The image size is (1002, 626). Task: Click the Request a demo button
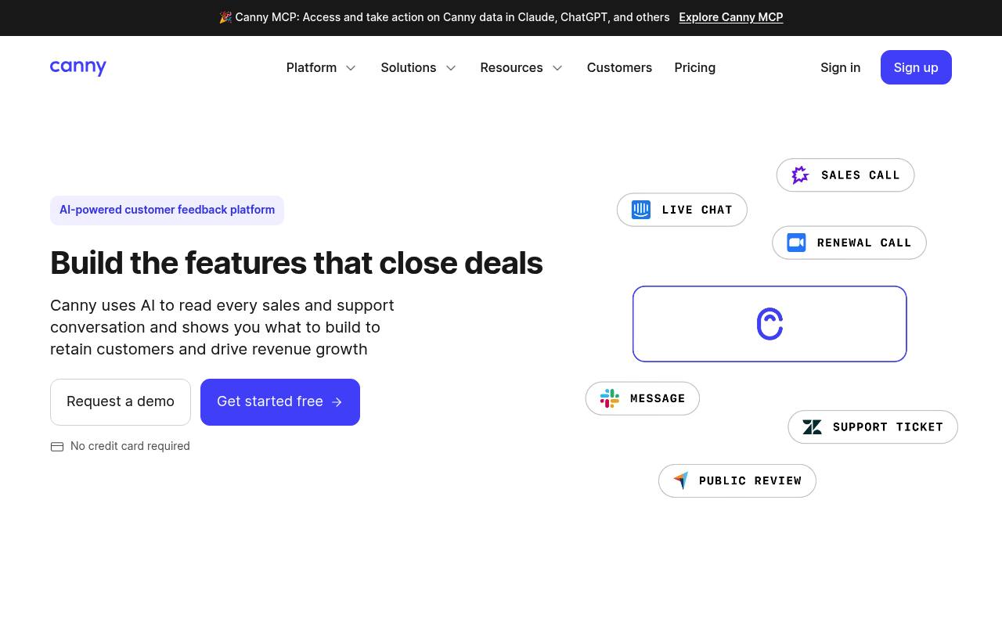tap(121, 402)
